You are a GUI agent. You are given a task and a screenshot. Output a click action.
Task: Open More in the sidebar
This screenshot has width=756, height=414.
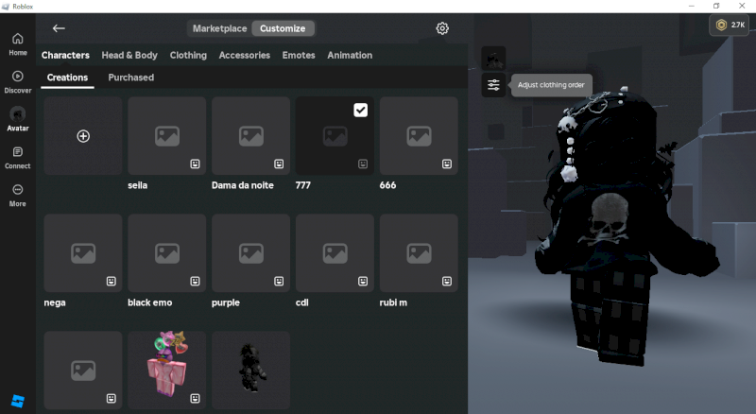18,196
